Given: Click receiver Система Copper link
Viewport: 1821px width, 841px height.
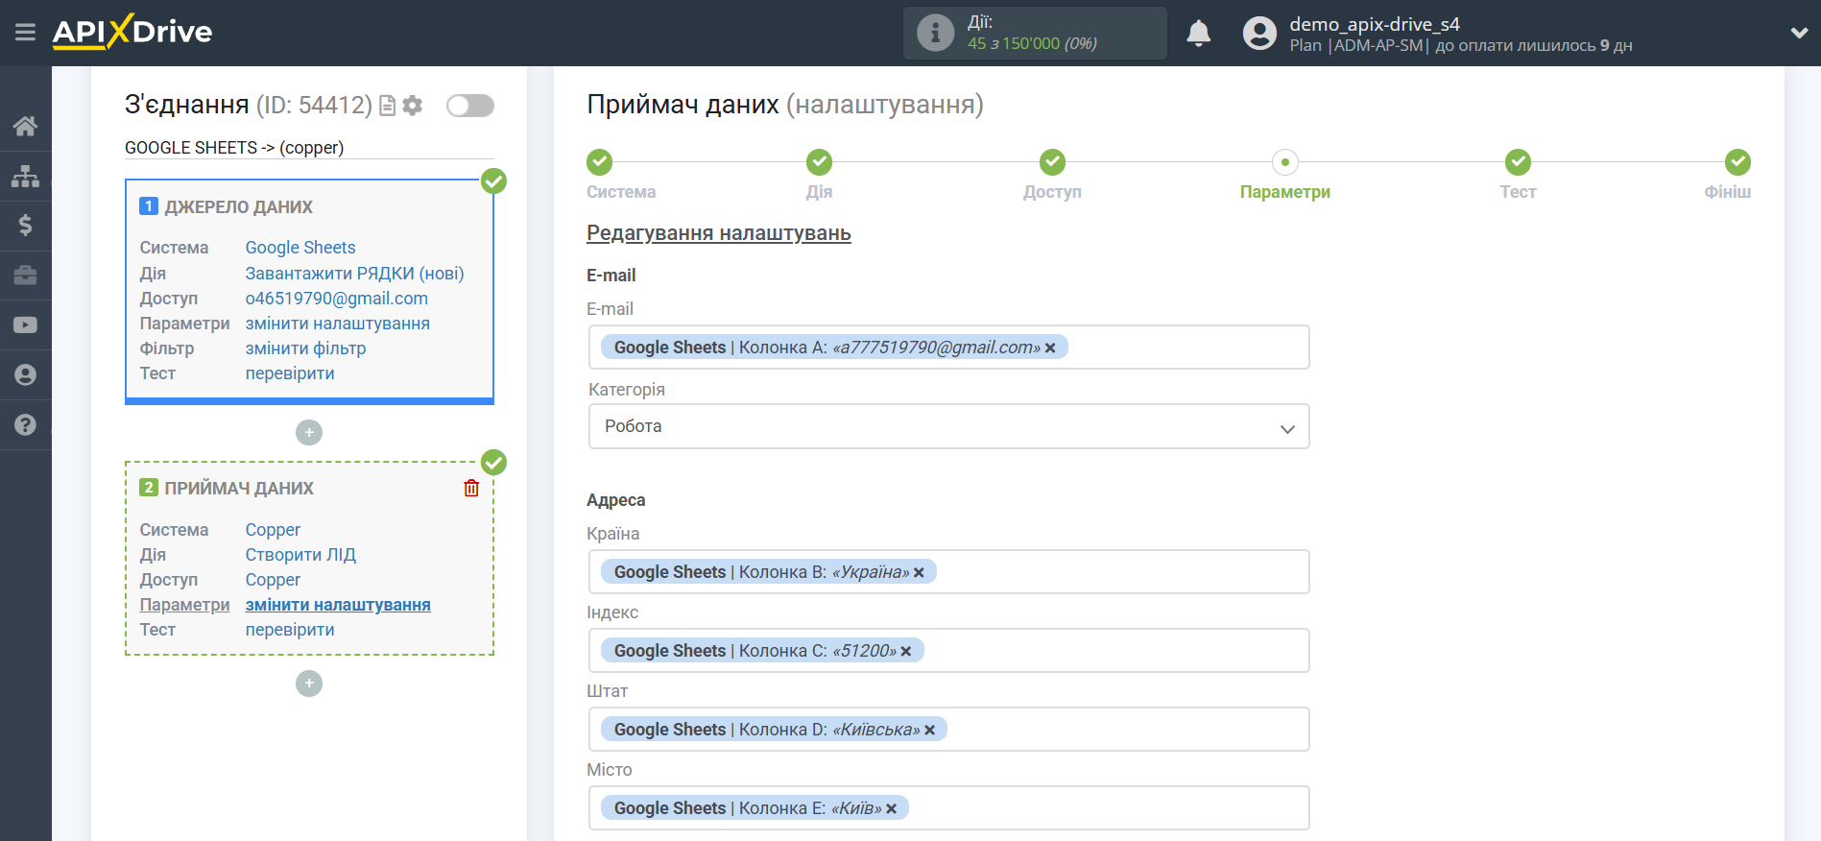Looking at the screenshot, I should click(273, 530).
